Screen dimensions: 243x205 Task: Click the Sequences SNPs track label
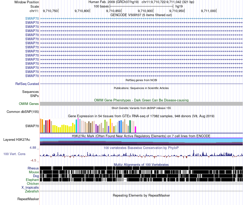[x=30, y=94]
